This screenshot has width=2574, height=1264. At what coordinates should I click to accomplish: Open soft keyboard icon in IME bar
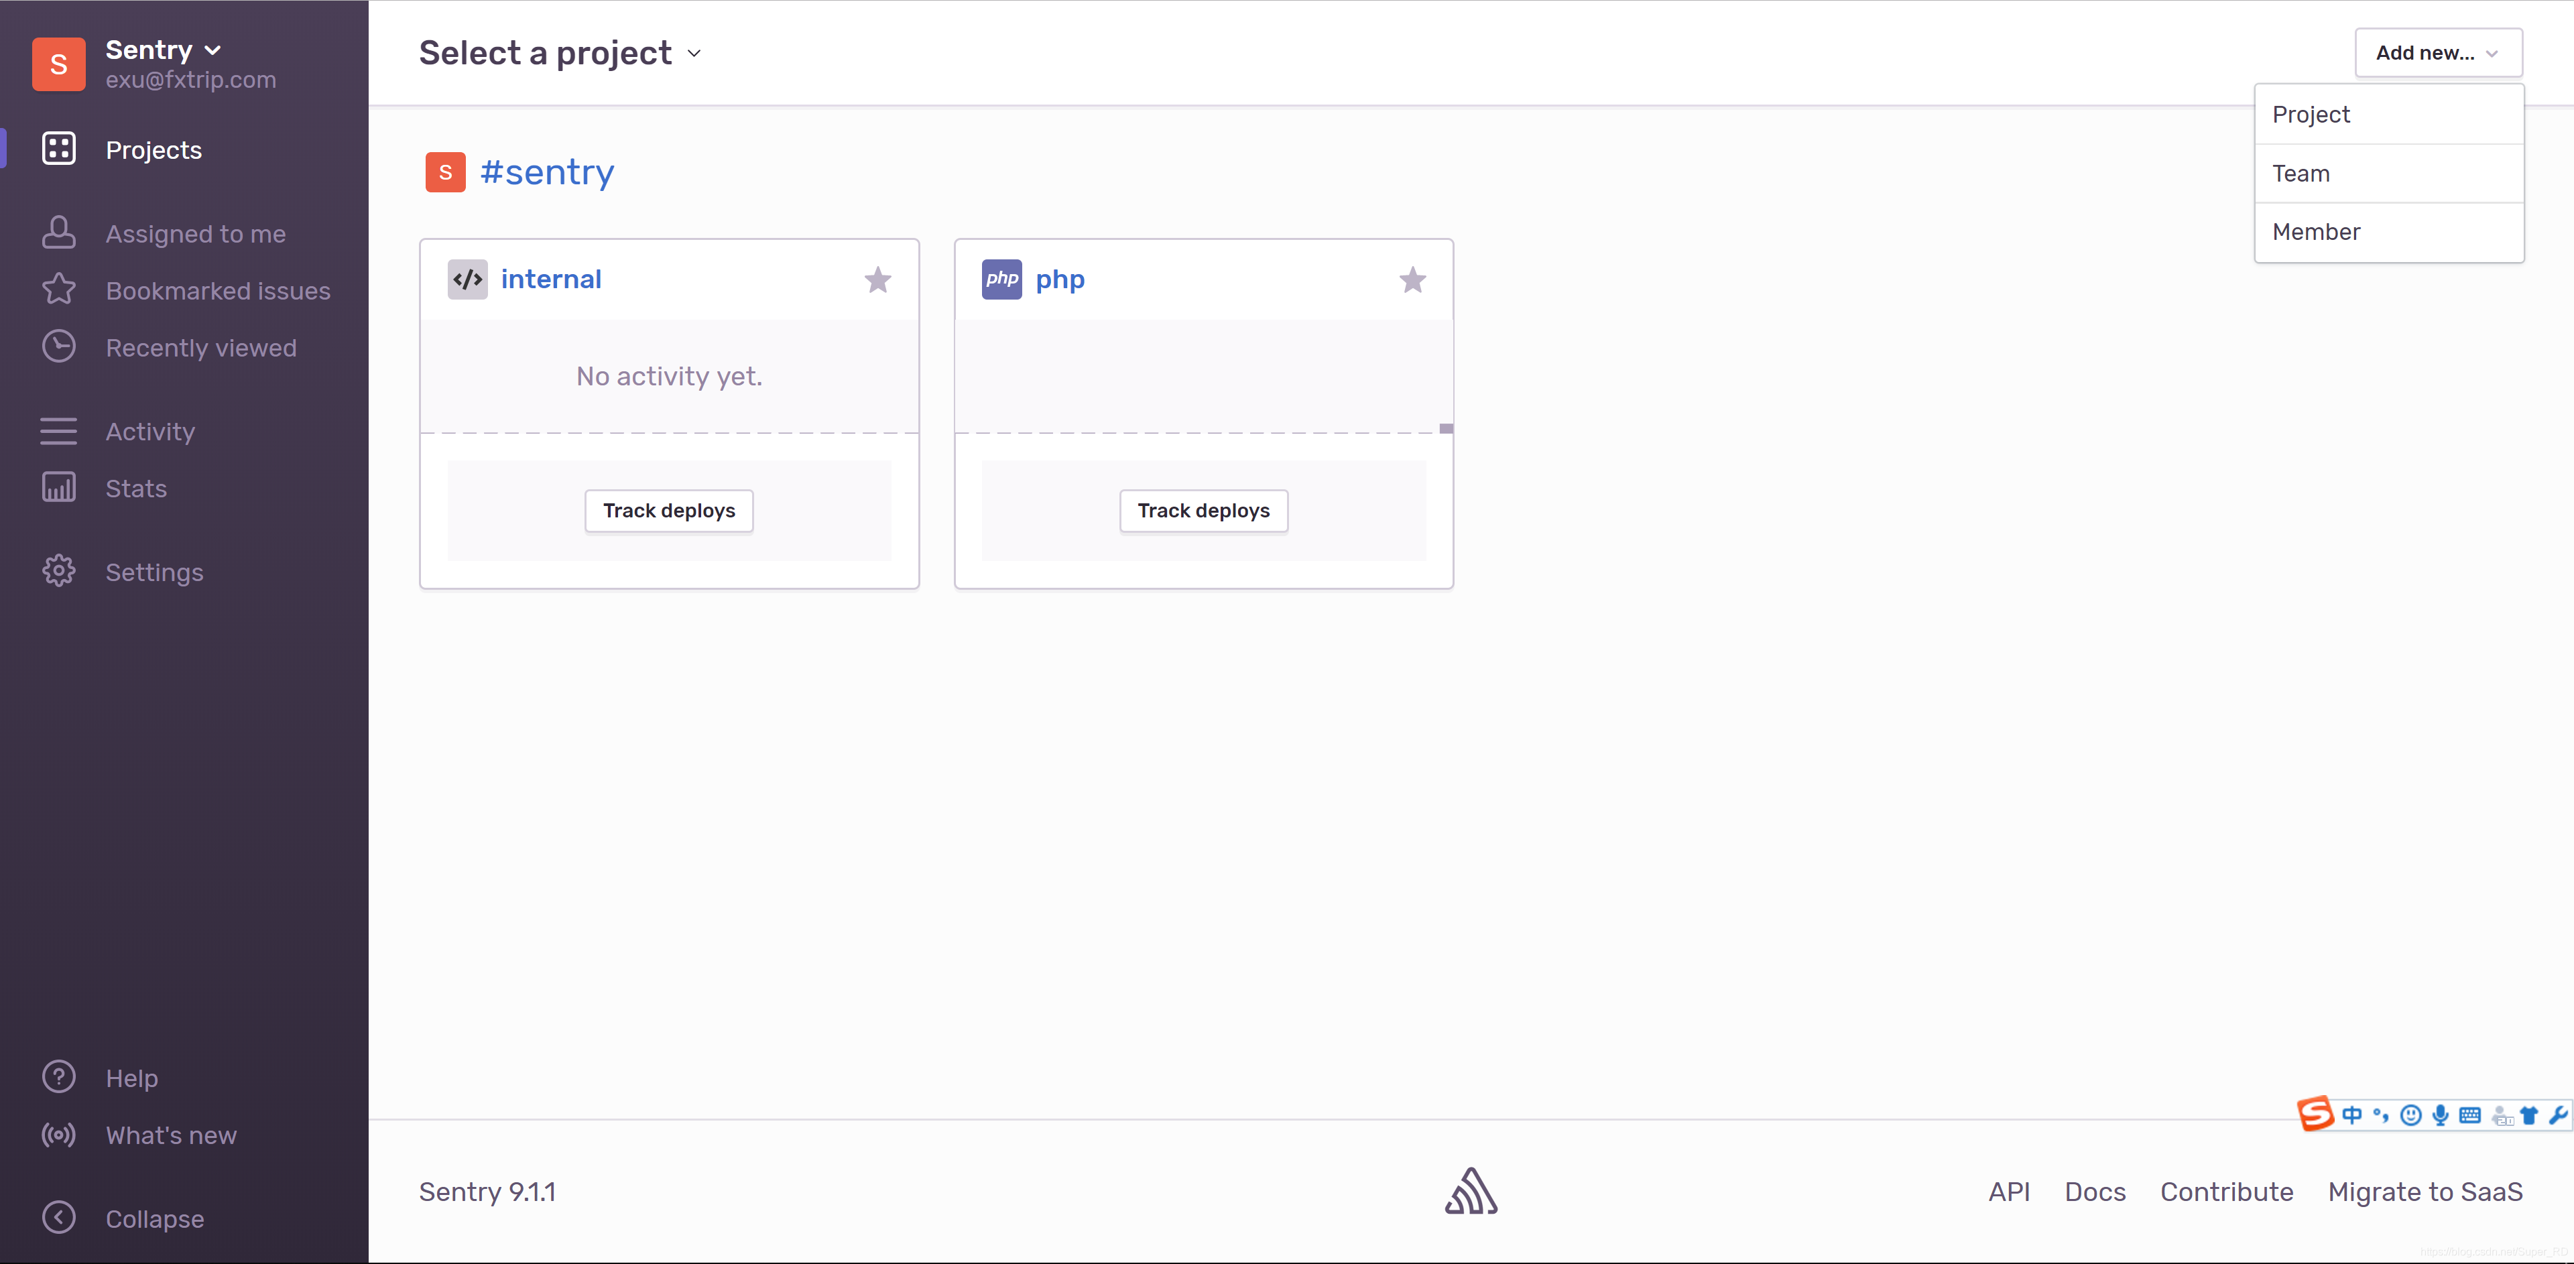click(x=2469, y=1115)
